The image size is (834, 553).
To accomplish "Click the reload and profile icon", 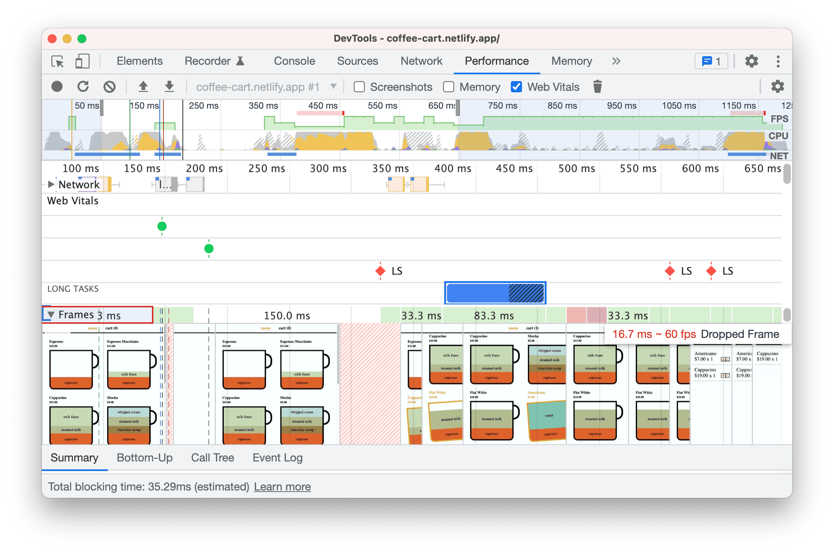I will coord(82,86).
